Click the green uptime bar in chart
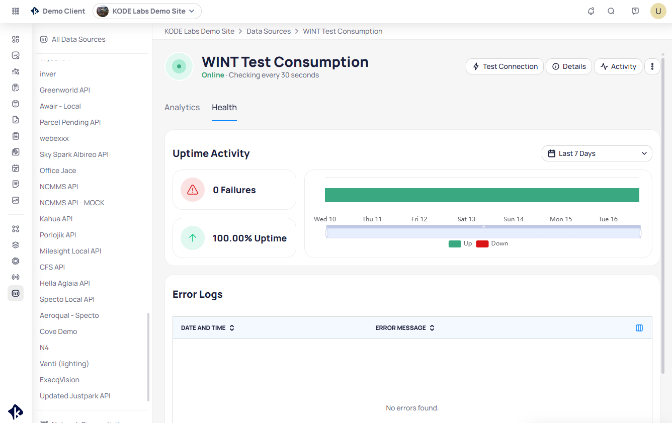Screen dimensions: 672x423 (x=482, y=195)
